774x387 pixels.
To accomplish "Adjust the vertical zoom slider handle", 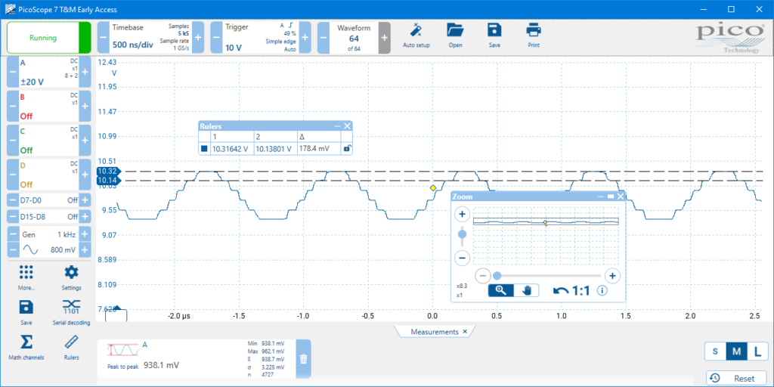I will [463, 234].
